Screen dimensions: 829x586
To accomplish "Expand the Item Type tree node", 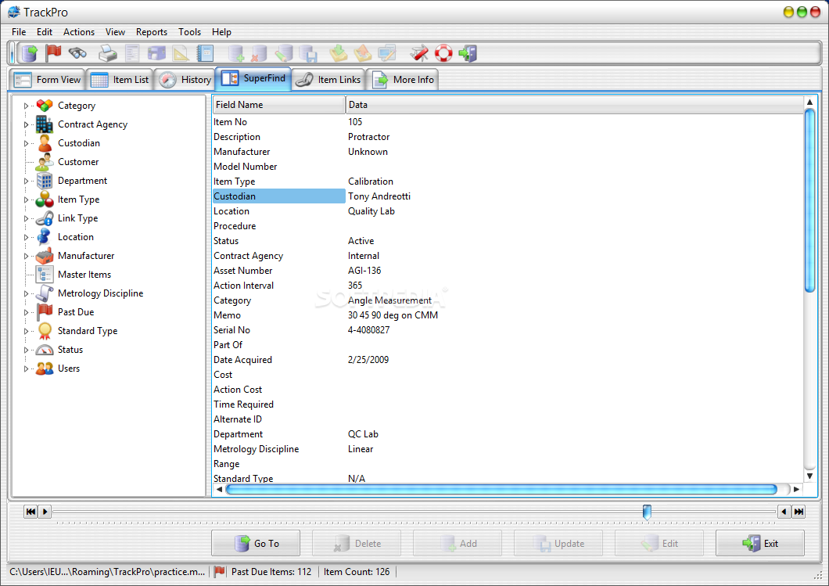I will click(x=26, y=200).
